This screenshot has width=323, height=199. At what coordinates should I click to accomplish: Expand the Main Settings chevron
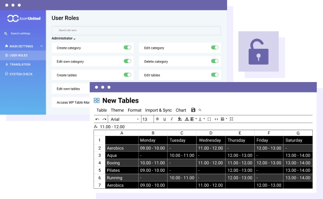(42, 46)
